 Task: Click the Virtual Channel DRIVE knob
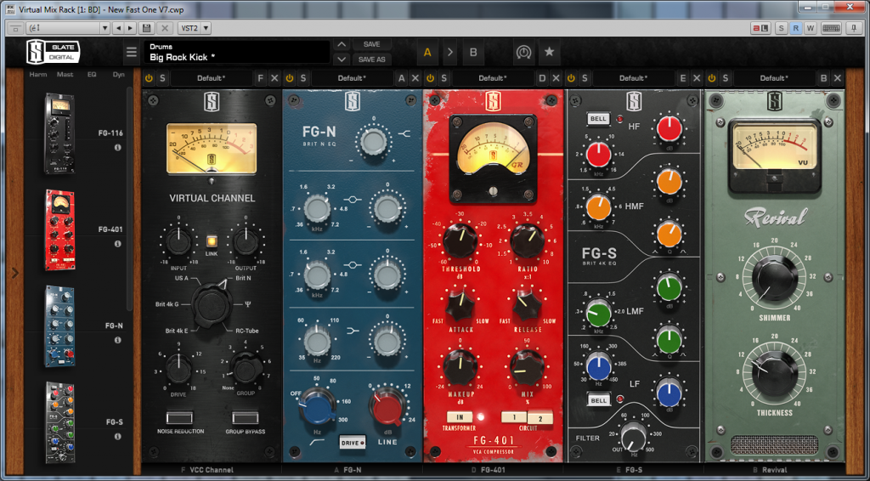178,370
